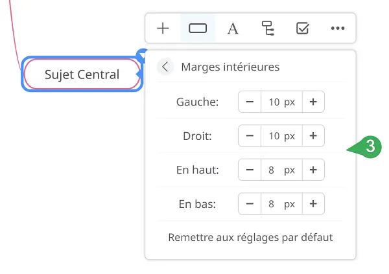Decrease the Droit margin value
Viewport: 389px width, 274px height.
tap(250, 135)
